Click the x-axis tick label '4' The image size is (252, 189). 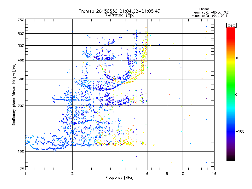click(x=120, y=174)
